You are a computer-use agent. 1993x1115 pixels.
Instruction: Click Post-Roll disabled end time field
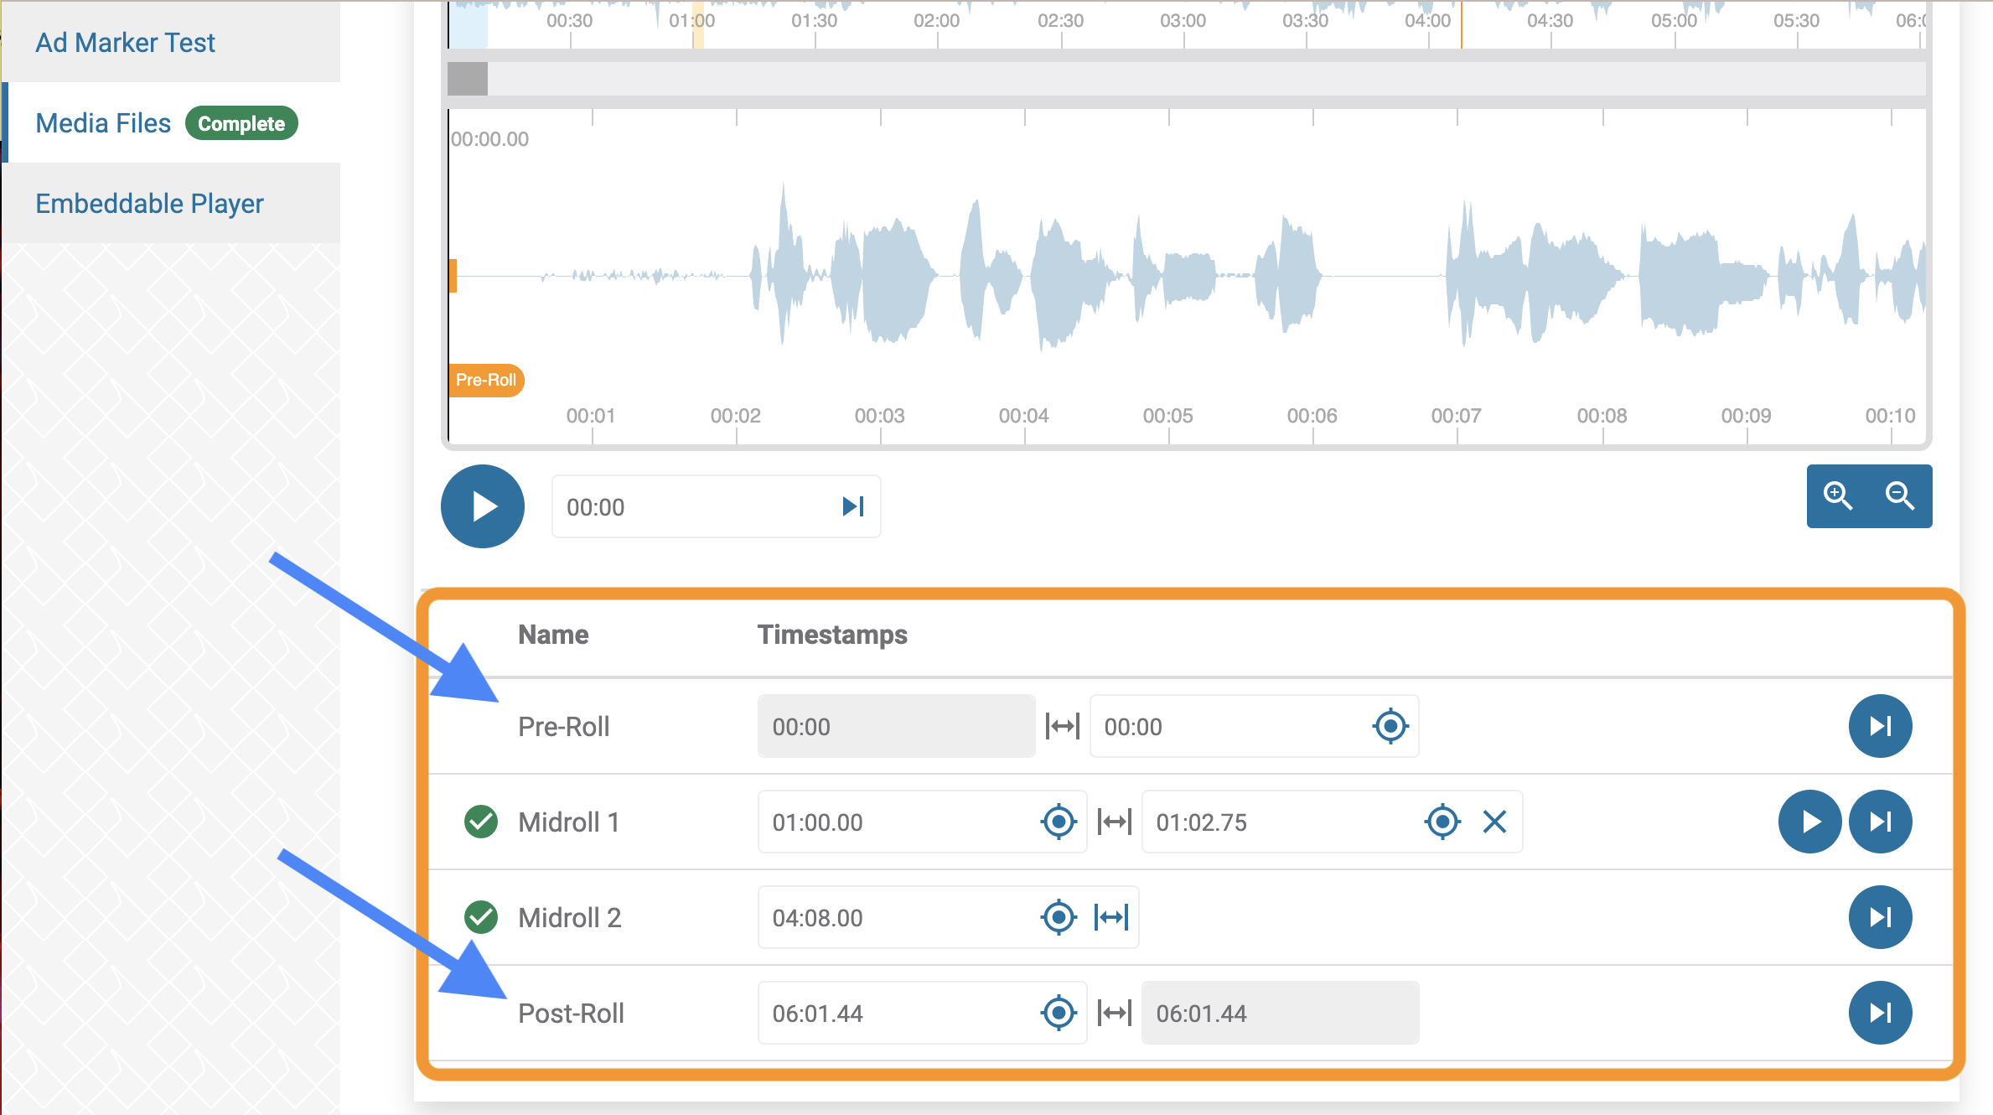(1280, 1013)
